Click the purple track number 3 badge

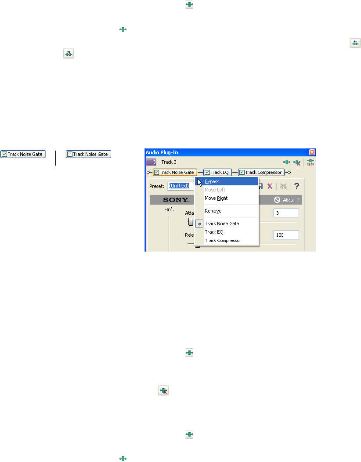click(x=151, y=162)
